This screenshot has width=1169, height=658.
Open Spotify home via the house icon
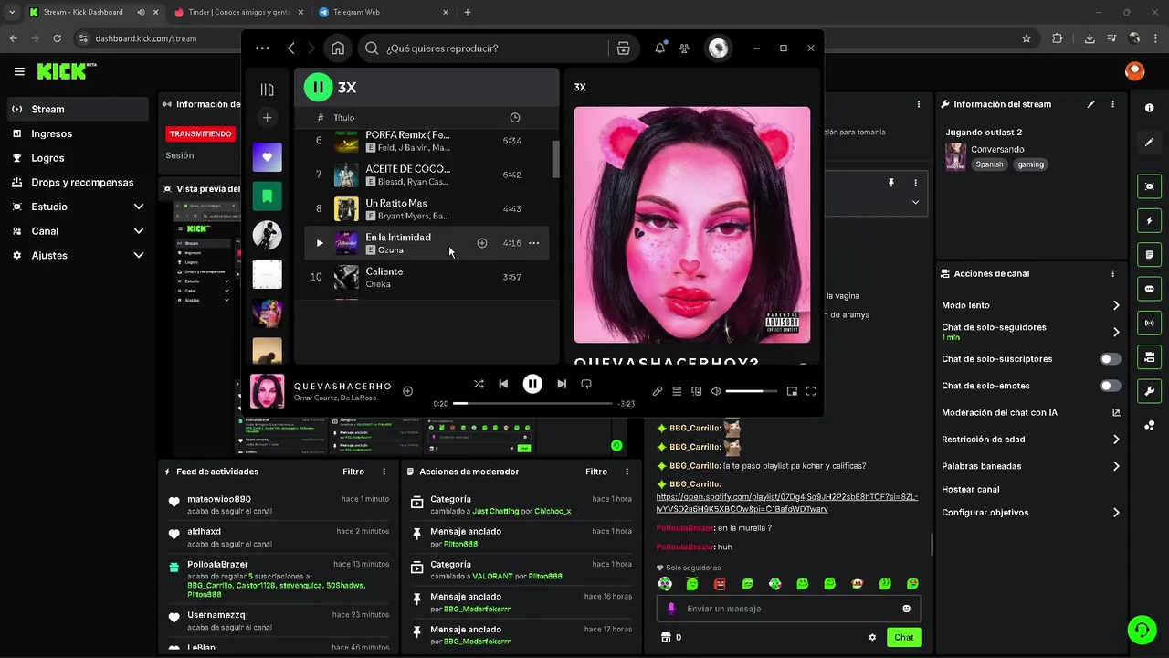pos(338,48)
